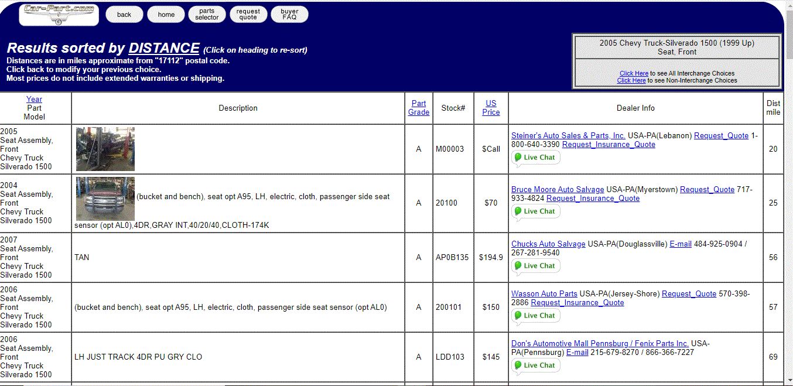Select the $194.9 price cell

point(491,257)
